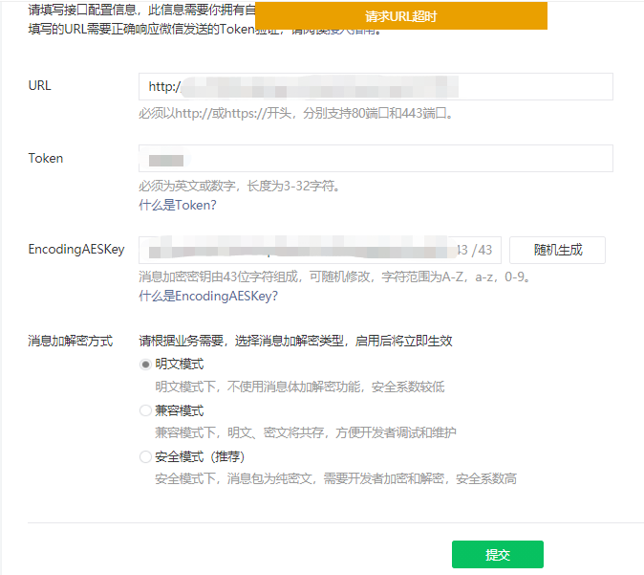Screen dimensions: 644x575
Task: Click the 消息加解密方式 section label
Action: (x=71, y=341)
